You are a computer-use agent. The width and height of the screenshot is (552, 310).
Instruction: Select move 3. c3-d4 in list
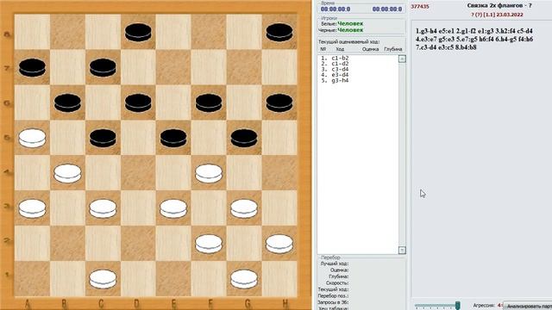(x=335, y=69)
